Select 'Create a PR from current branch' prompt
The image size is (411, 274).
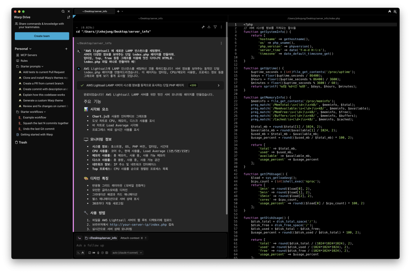coord(43,83)
